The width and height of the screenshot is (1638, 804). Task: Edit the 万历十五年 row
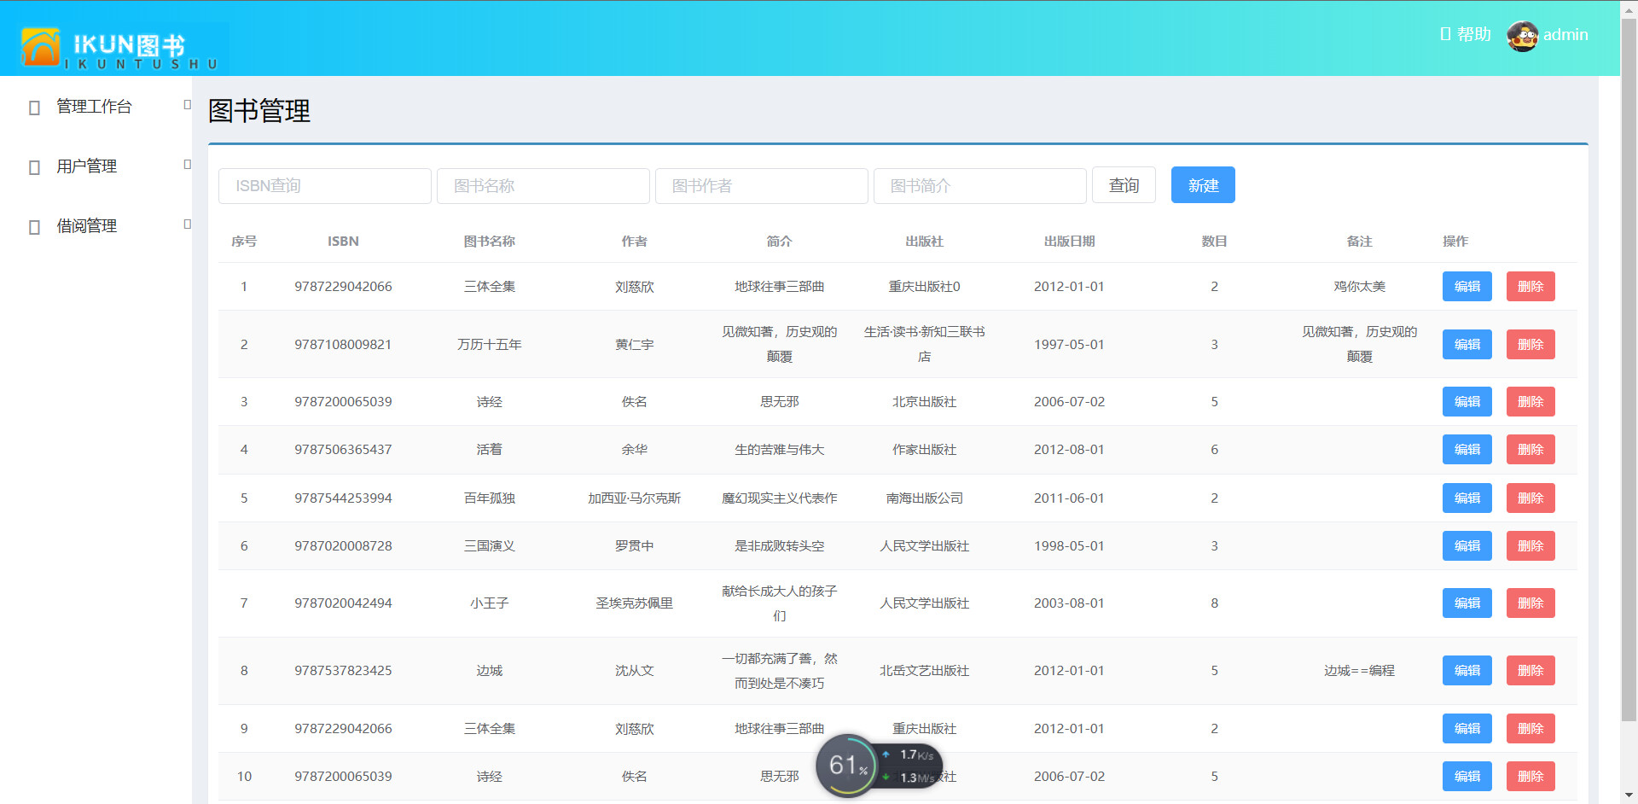pos(1467,345)
